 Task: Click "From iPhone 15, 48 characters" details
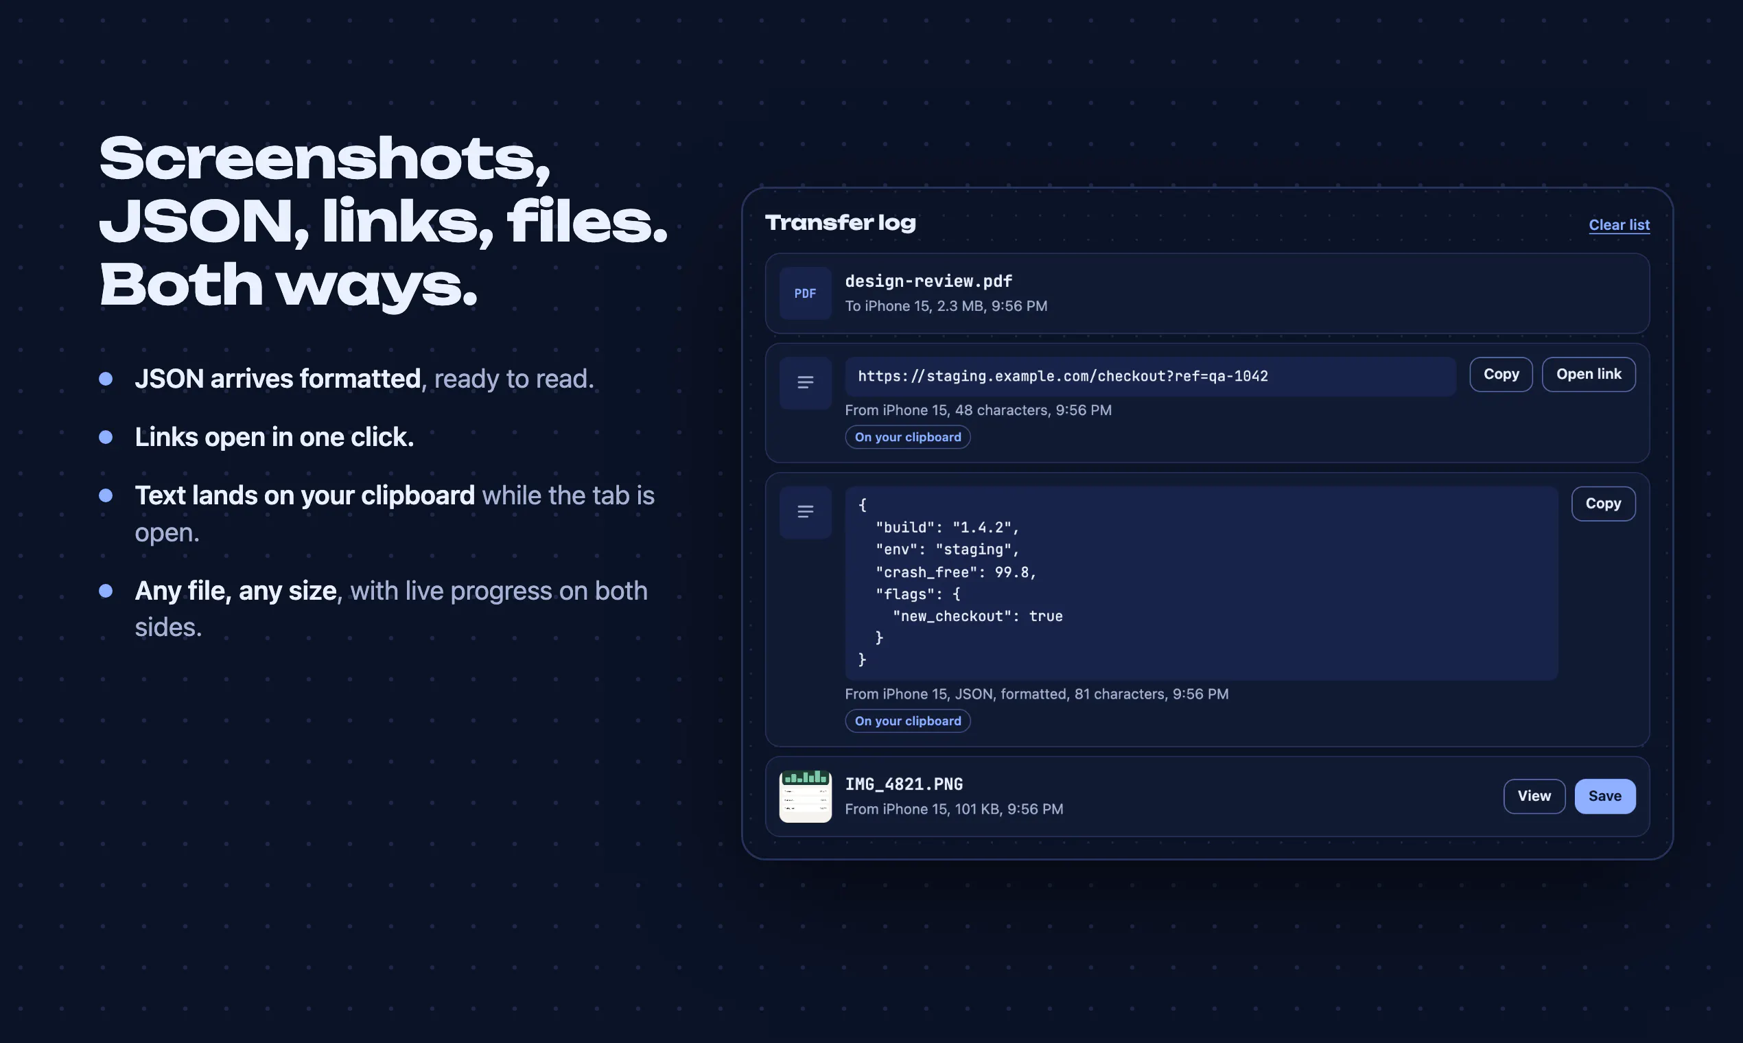click(x=979, y=410)
